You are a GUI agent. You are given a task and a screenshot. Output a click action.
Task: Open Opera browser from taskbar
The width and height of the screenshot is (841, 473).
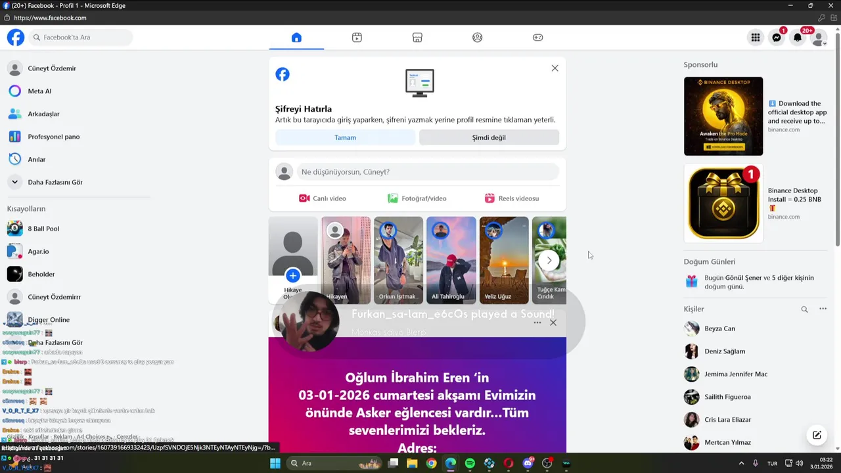pyautogui.click(x=509, y=463)
